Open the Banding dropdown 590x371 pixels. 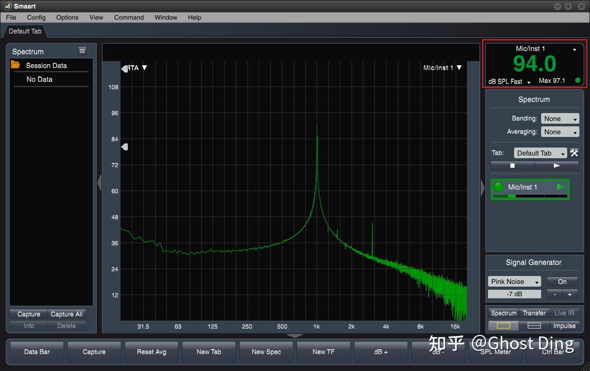(559, 118)
